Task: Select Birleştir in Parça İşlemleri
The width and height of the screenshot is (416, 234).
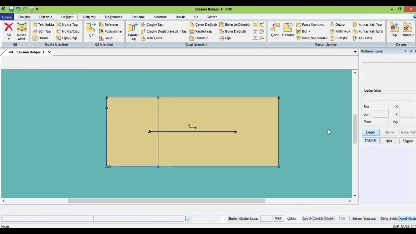Action: [x=339, y=38]
